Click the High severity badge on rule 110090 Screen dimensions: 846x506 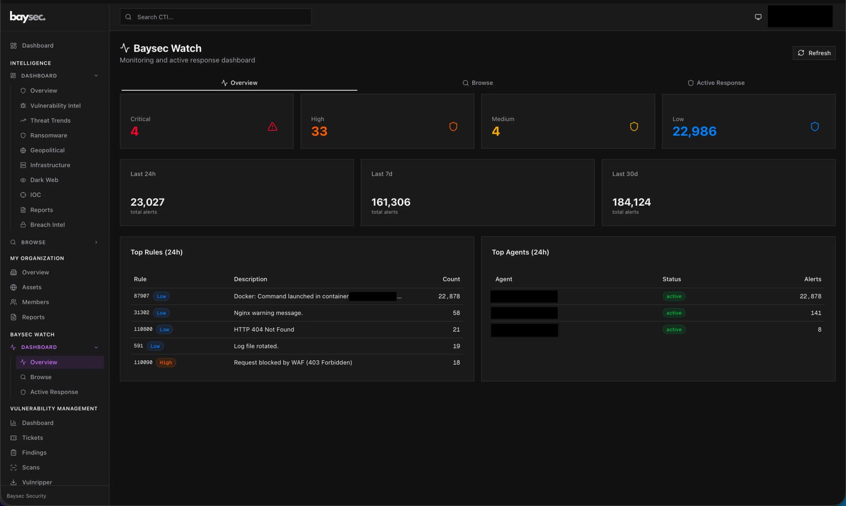(166, 362)
